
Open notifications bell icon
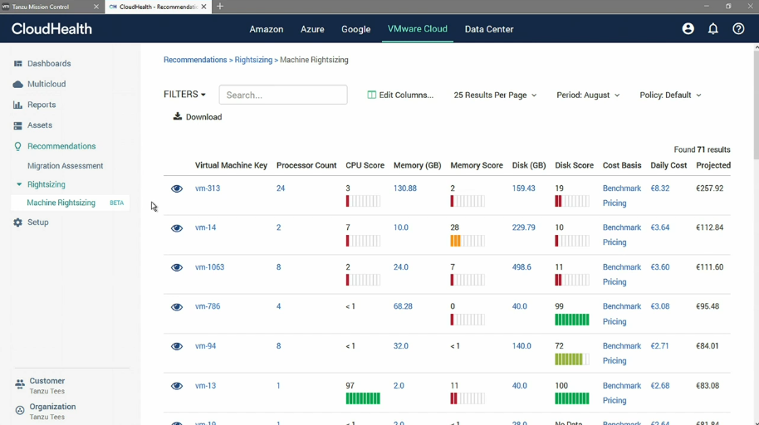713,29
